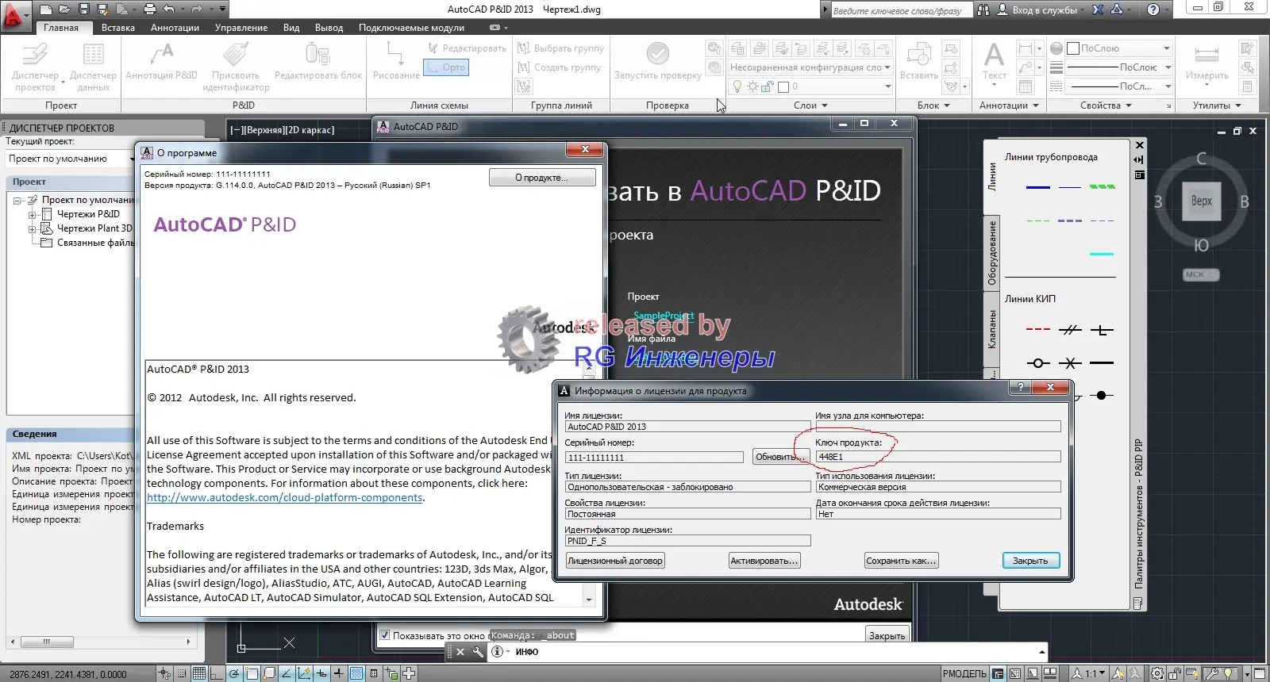Expand the Слои panel dropdown

coord(810,105)
